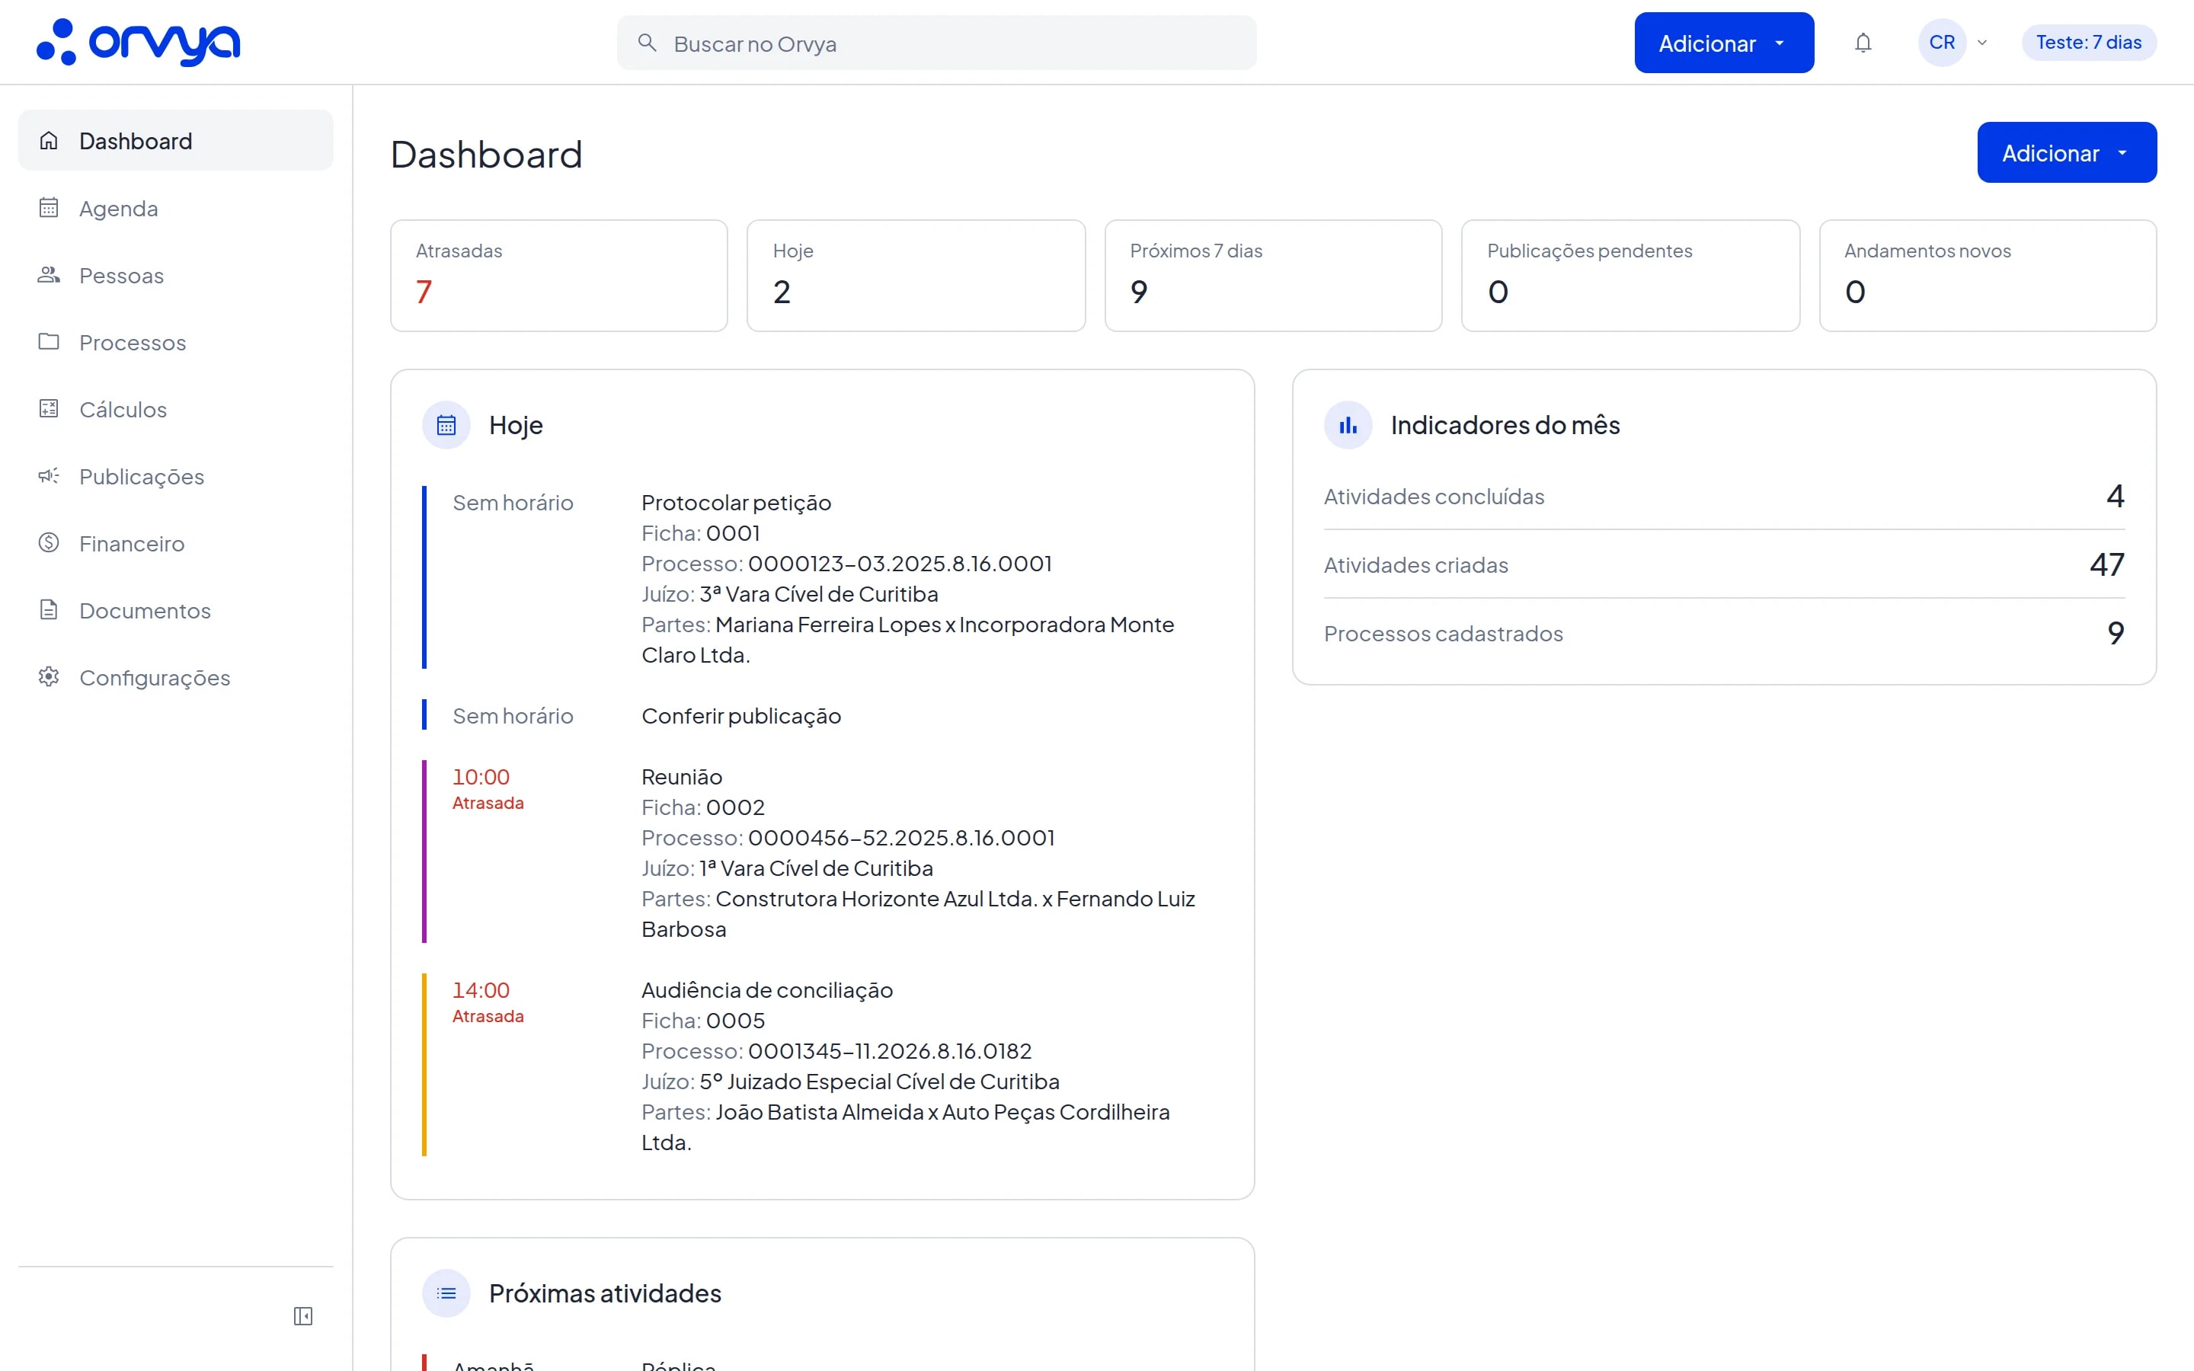Click the Processos cadastrados indicator row
The image size is (2194, 1371).
[x=1723, y=633]
